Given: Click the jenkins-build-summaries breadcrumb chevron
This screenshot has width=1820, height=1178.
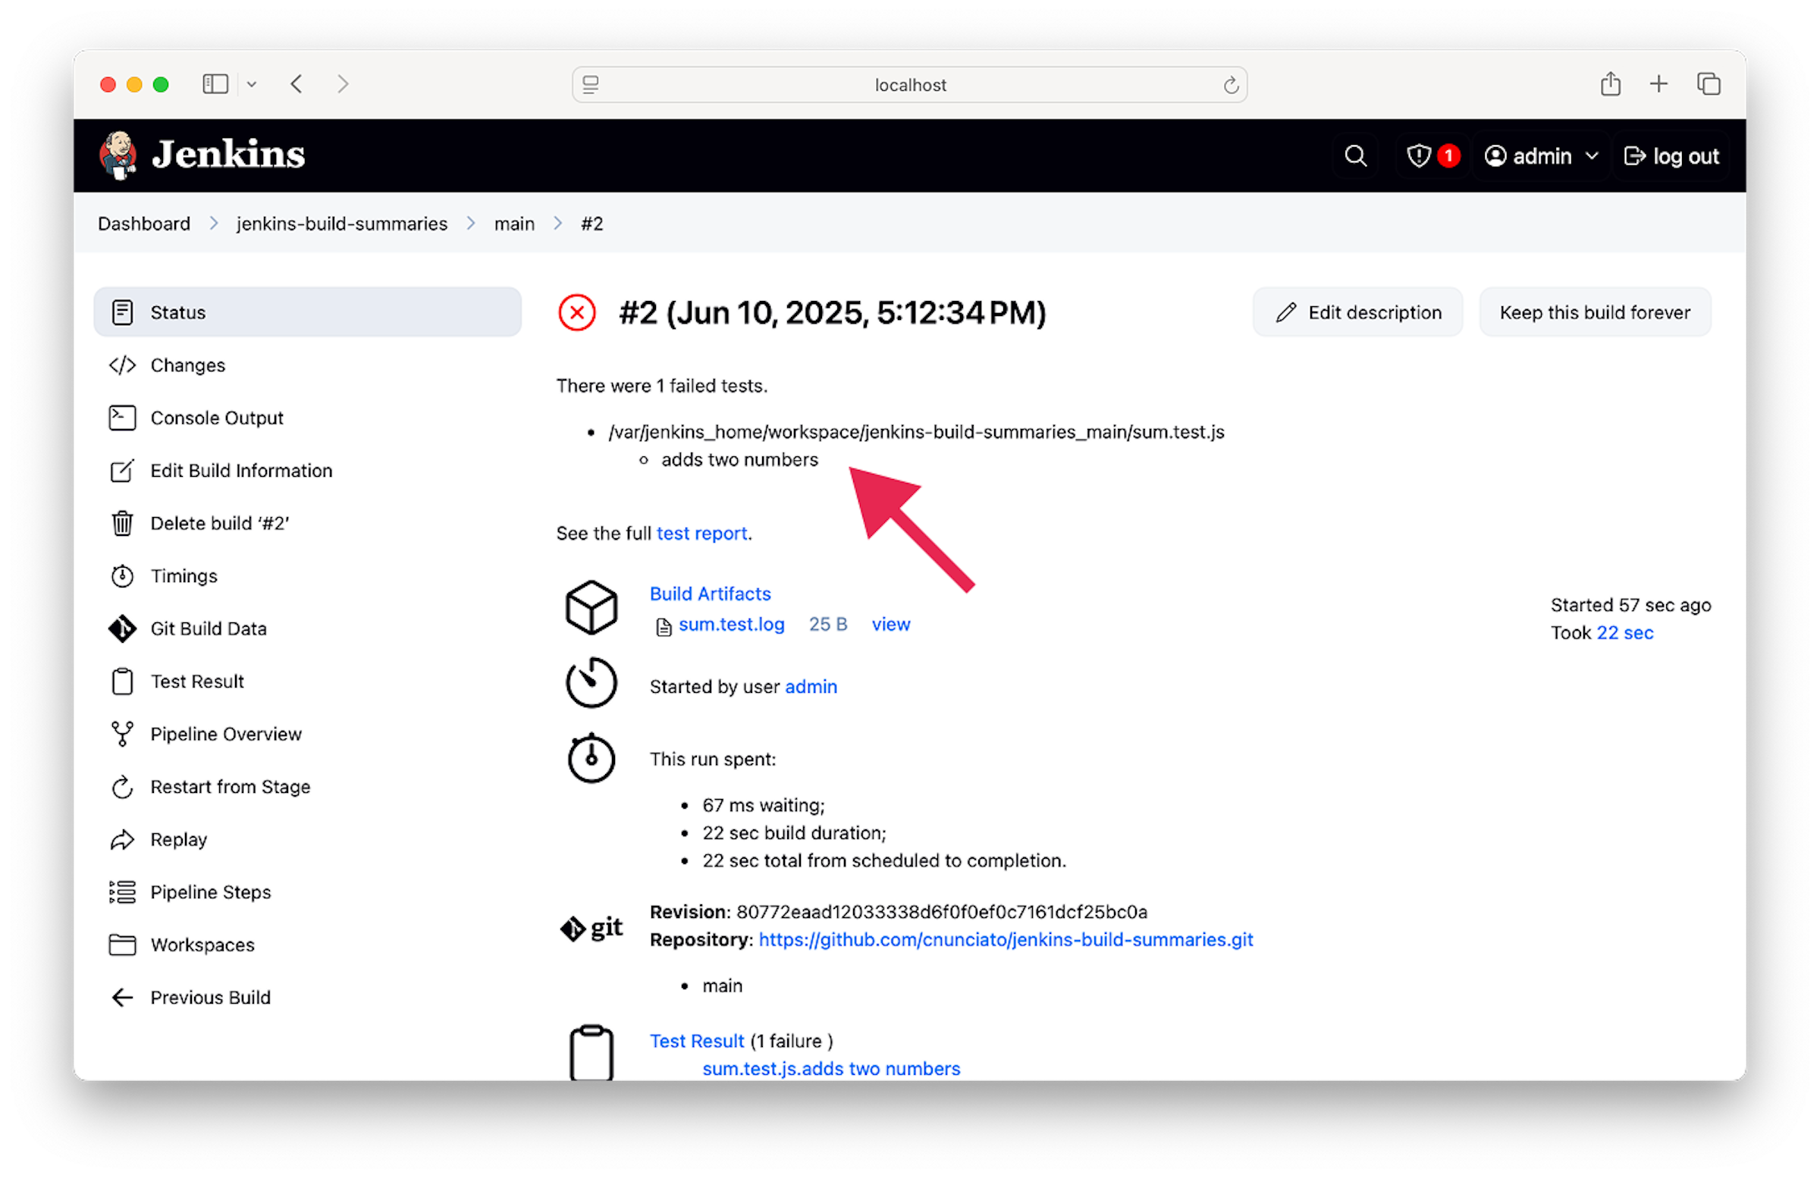Looking at the screenshot, I should coord(470,223).
